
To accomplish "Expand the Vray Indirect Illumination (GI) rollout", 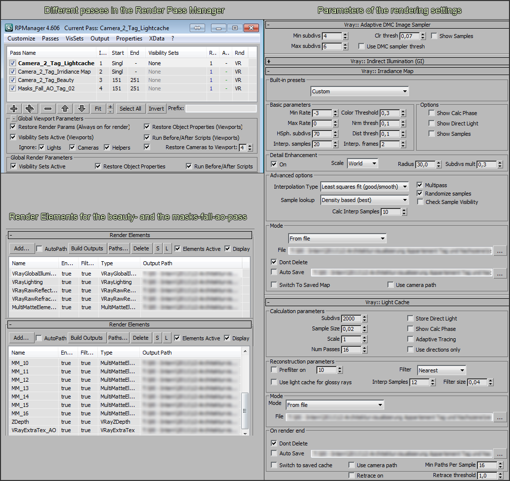I will [268, 61].
